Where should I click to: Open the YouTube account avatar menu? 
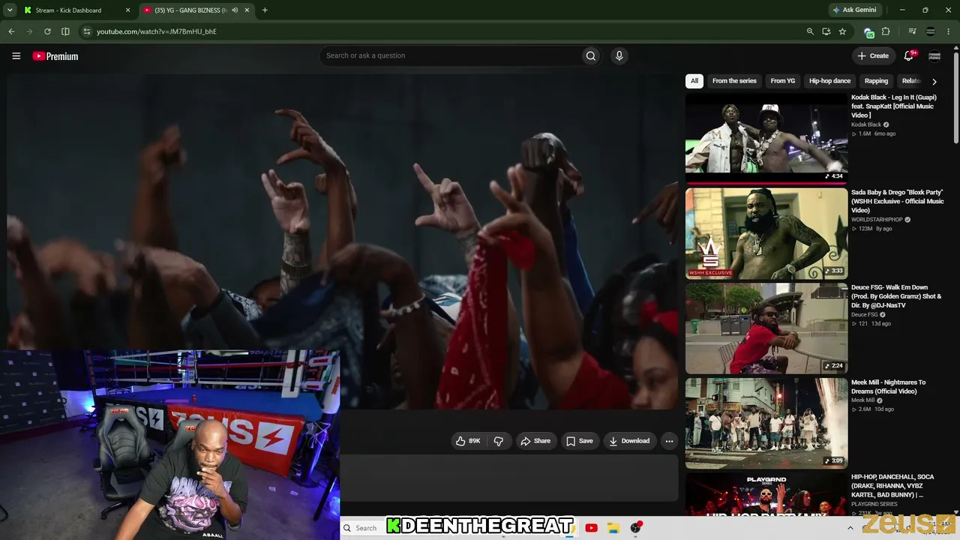pyautogui.click(x=934, y=56)
